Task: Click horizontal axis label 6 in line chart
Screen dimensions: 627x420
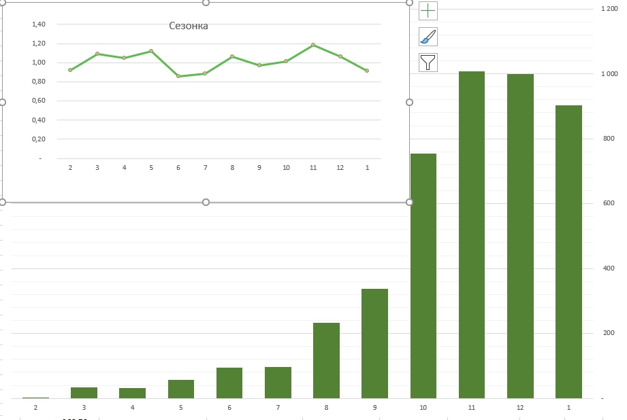Action: tap(178, 168)
